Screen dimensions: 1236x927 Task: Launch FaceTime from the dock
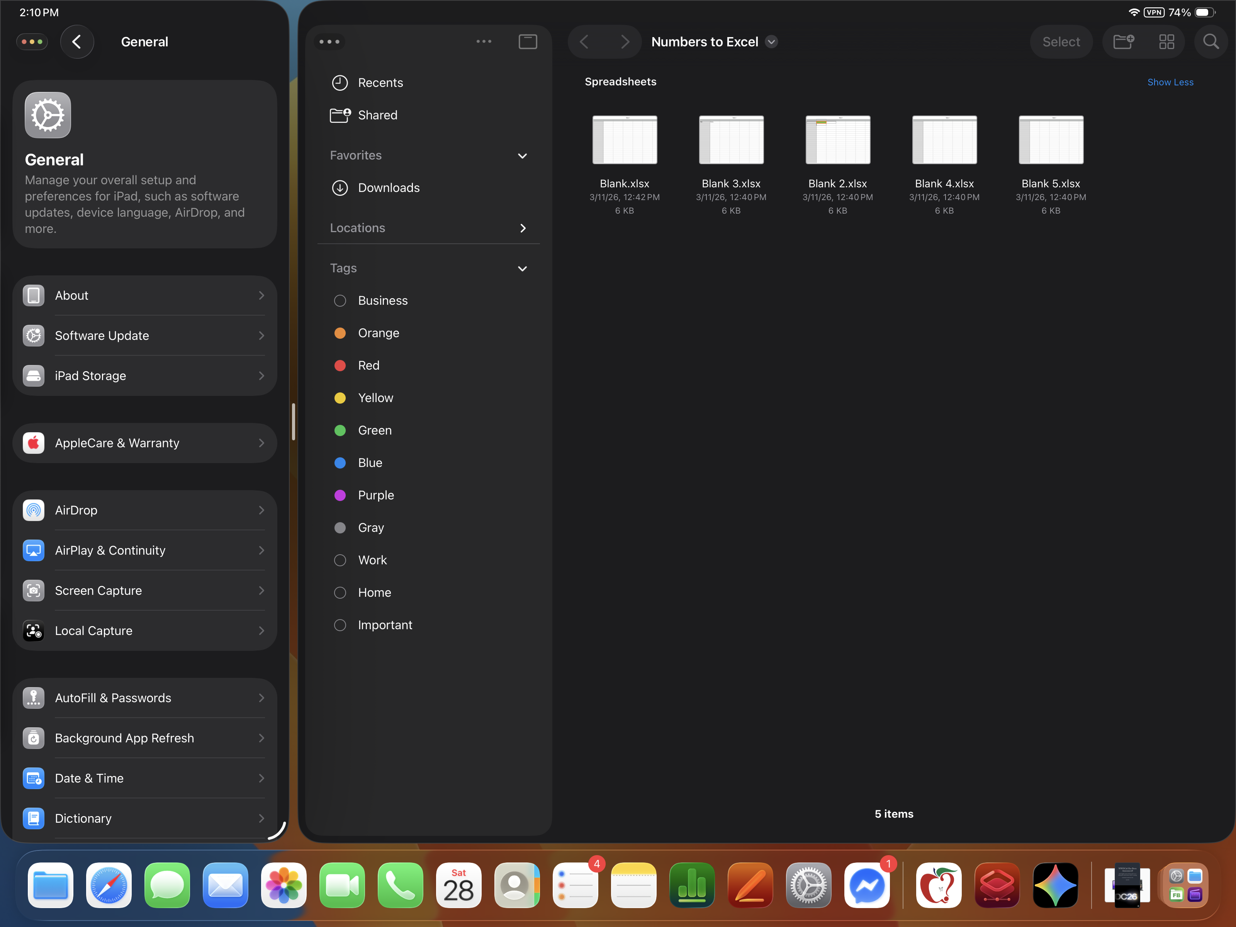coord(342,886)
